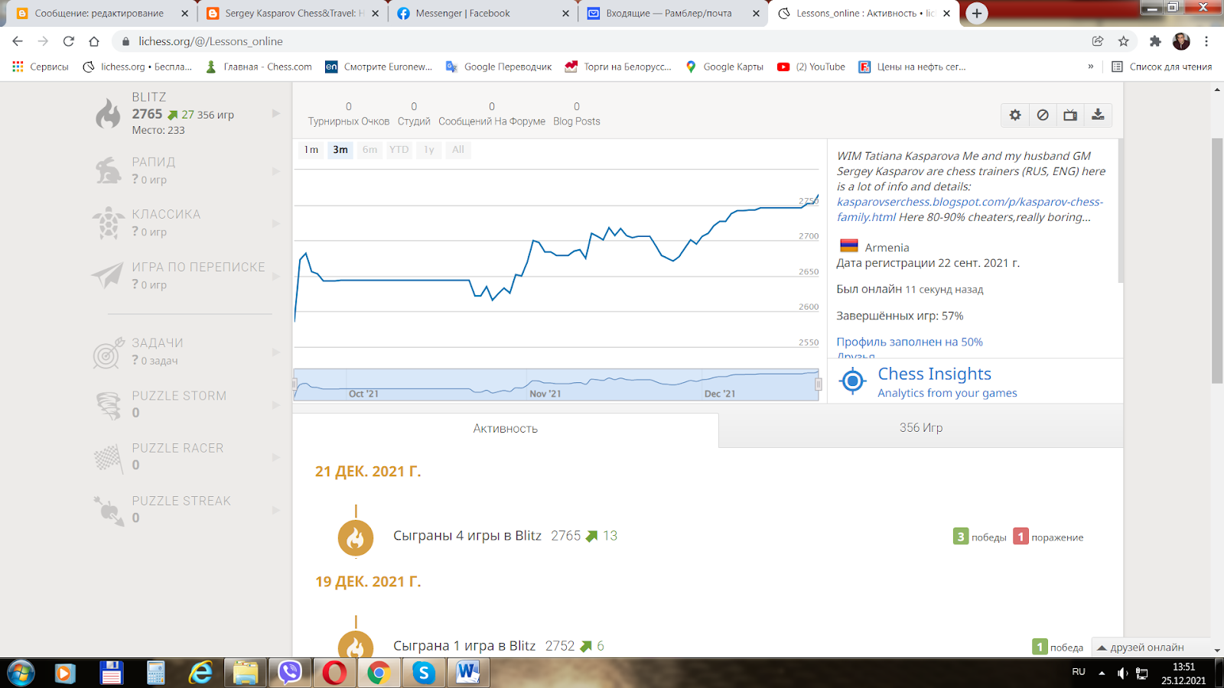This screenshot has height=688, width=1224.
Task: Switch to Рамблер/почта inbox browser tab
Action: (673, 13)
